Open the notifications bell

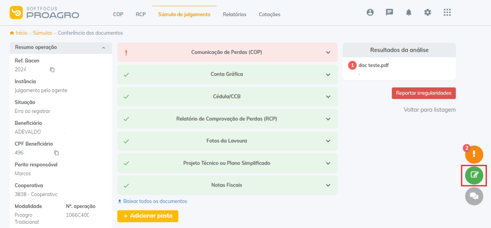pyautogui.click(x=409, y=13)
